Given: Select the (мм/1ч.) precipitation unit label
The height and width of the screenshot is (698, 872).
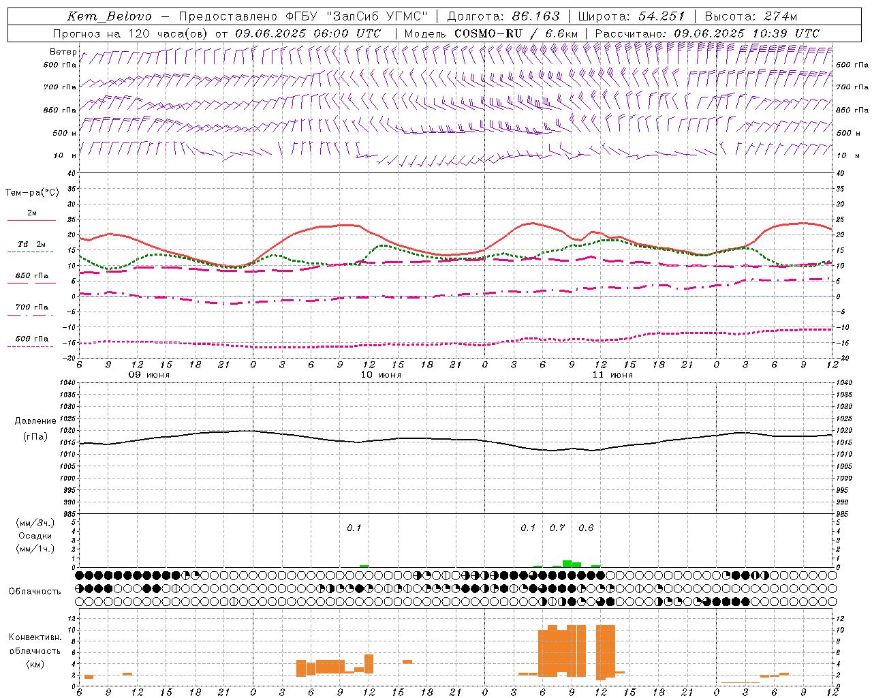Looking at the screenshot, I should 35,549.
